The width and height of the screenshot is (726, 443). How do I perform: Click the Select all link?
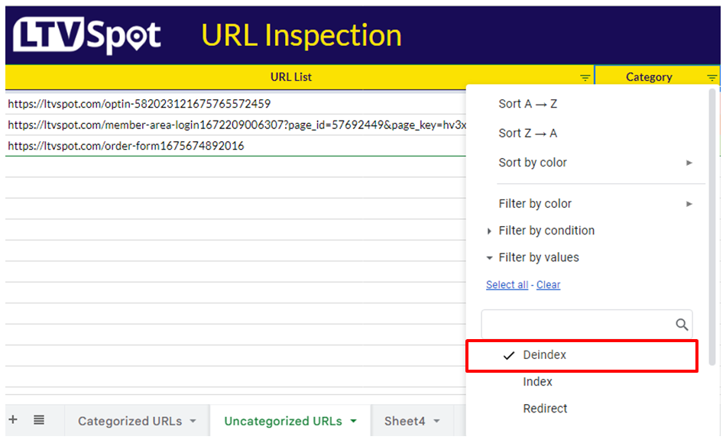click(507, 285)
